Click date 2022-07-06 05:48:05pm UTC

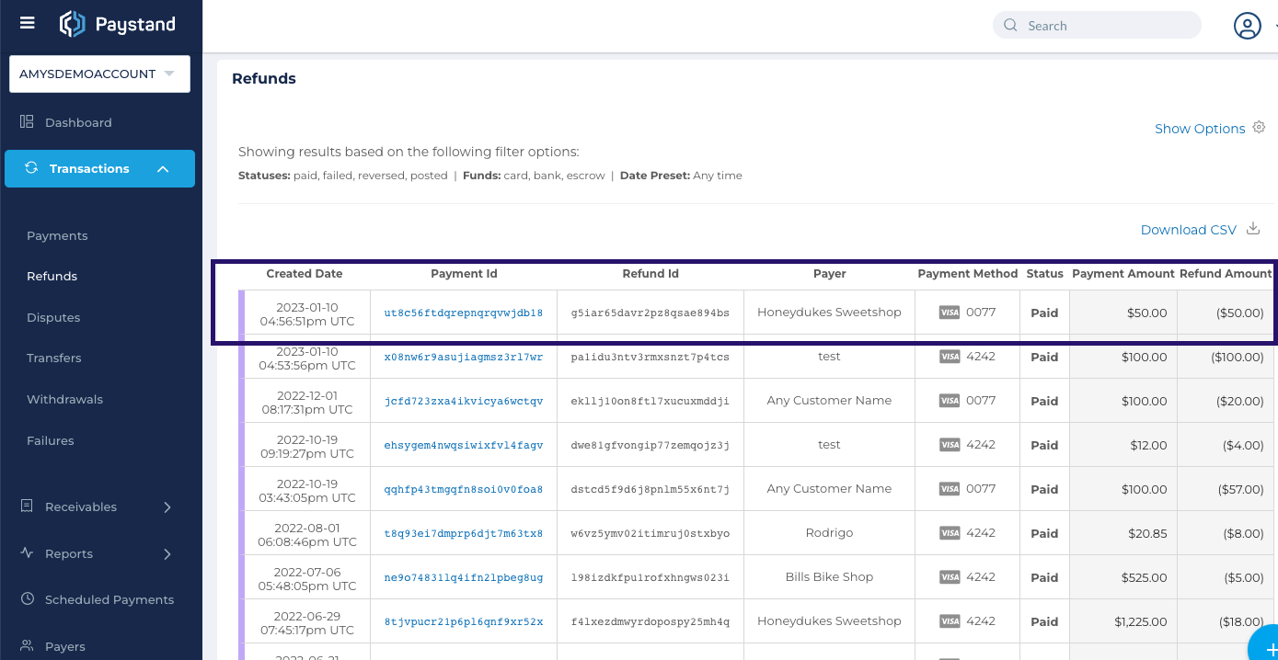coord(307,577)
